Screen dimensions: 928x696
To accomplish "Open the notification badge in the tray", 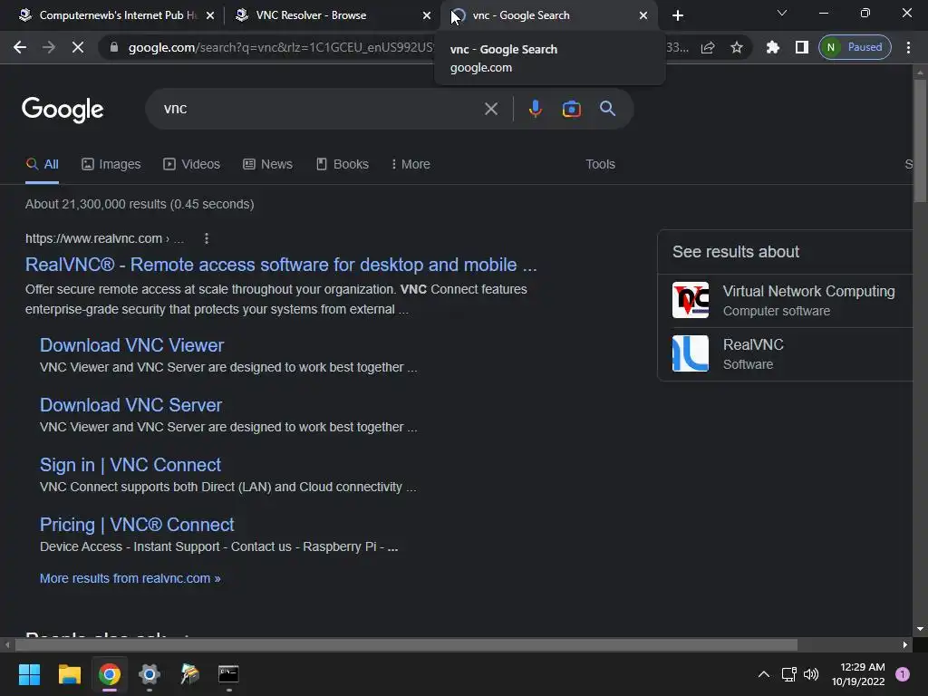I will point(903,673).
